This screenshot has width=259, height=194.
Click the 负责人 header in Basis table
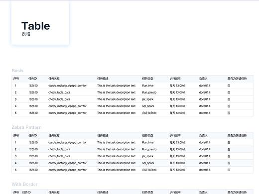[x=203, y=79]
